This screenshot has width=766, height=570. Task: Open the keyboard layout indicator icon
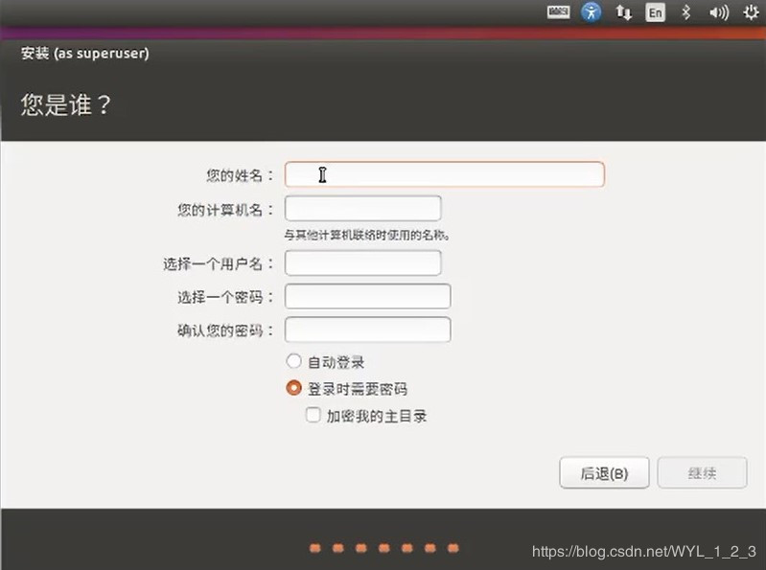(x=558, y=11)
